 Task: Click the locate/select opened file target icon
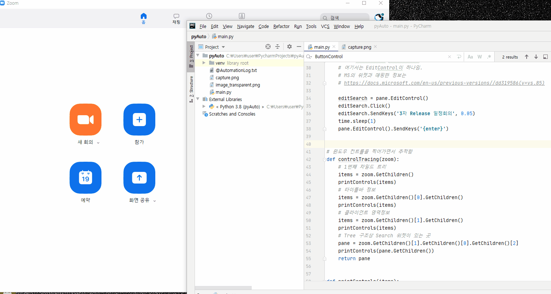point(268,47)
